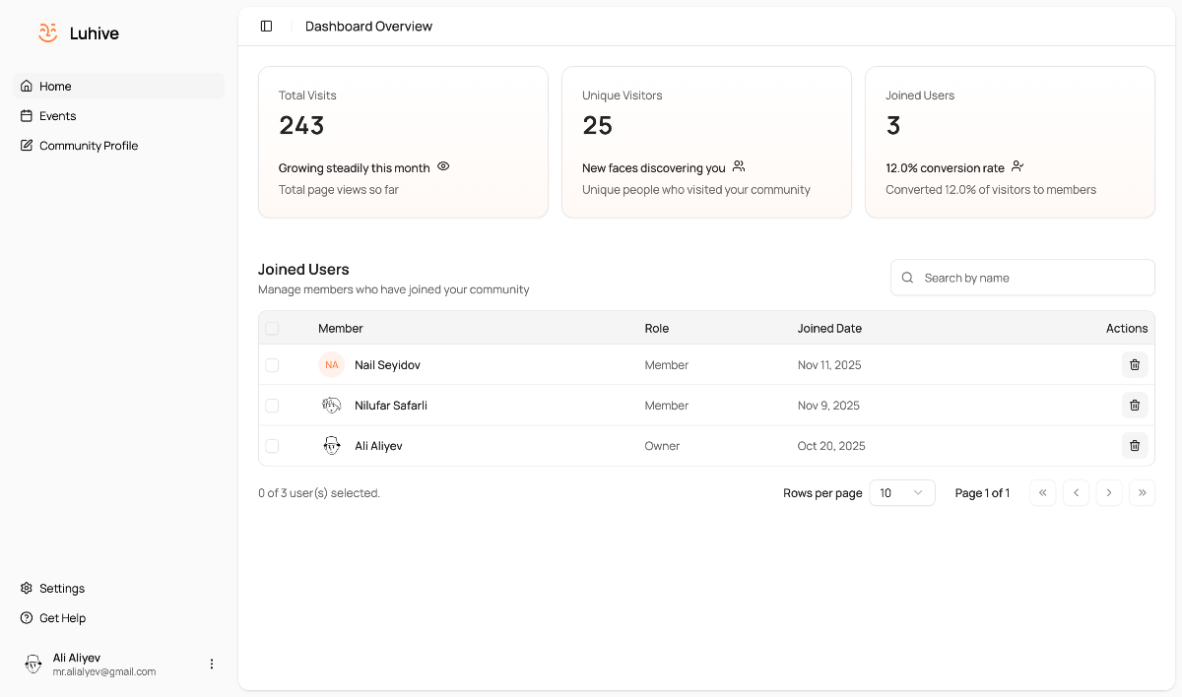Check the box for Nail Seyidov
The width and height of the screenshot is (1182, 697).
(272, 365)
